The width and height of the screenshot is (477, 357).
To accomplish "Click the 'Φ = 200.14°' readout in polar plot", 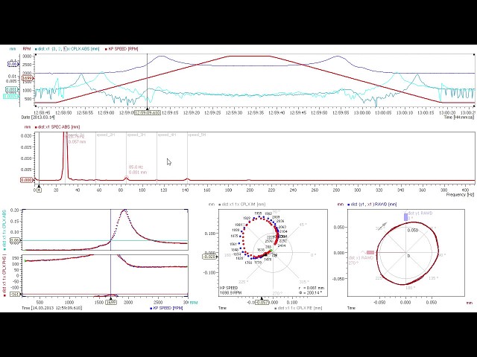I will [x=310, y=292].
